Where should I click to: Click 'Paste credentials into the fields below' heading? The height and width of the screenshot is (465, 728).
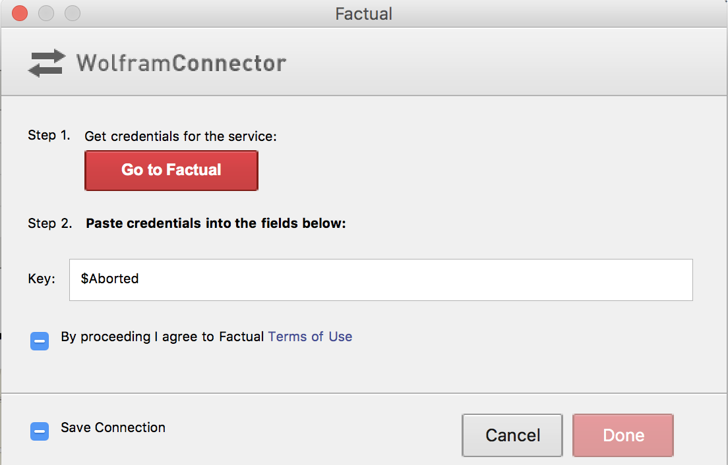pyautogui.click(x=216, y=223)
